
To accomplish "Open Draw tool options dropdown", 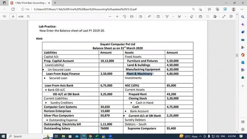I will (x=173, y=16).
